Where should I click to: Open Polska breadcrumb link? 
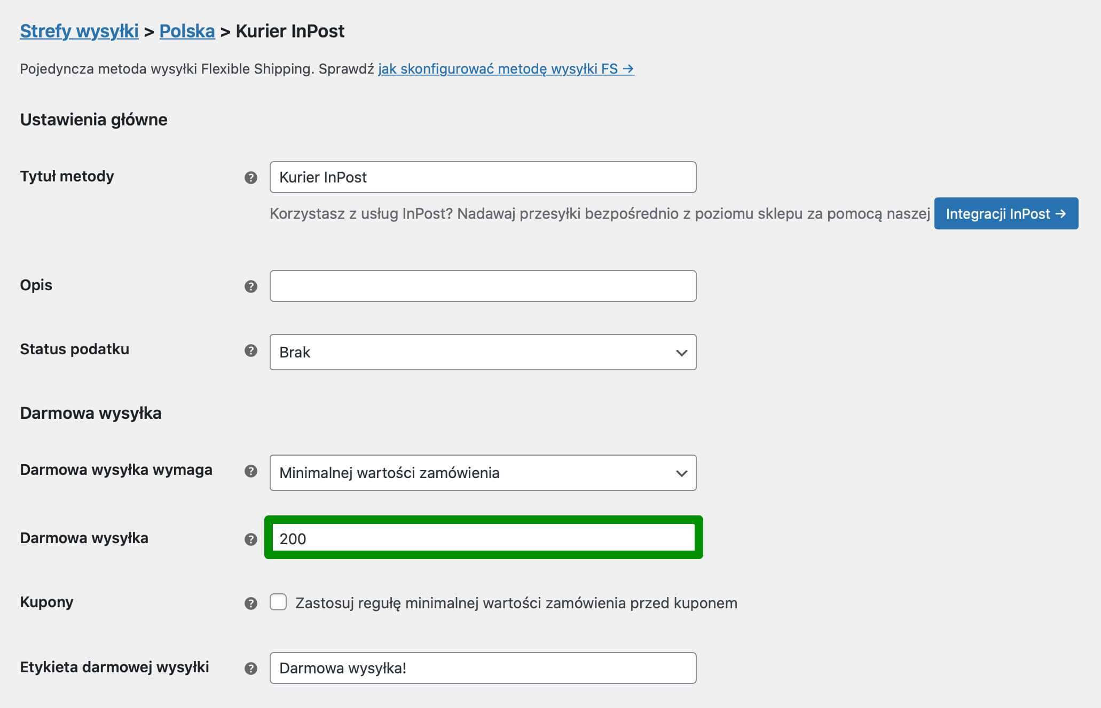187,31
